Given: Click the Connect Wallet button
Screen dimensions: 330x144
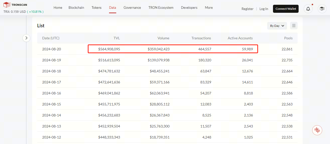Looking at the screenshot, I should [286, 9].
